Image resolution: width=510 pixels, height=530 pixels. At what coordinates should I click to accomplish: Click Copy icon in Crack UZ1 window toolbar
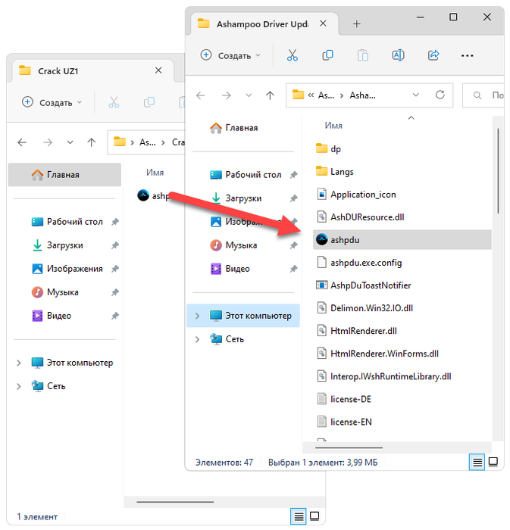149,102
